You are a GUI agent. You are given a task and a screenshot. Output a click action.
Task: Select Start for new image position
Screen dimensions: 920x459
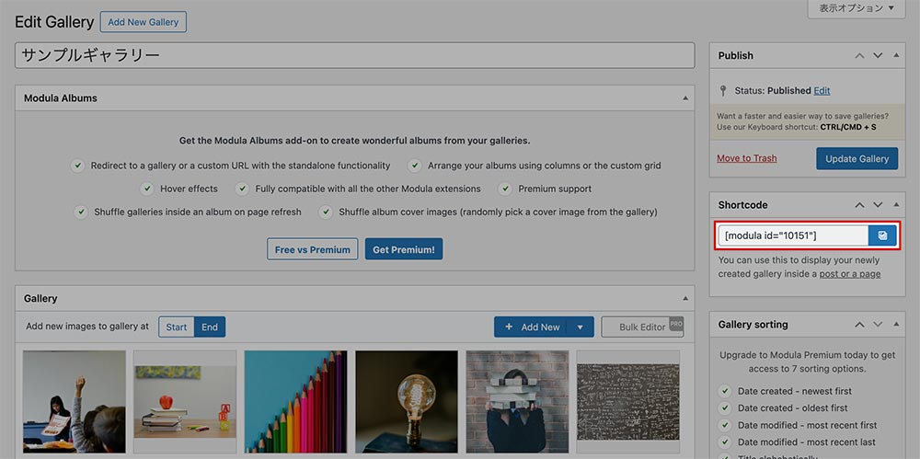(x=177, y=327)
